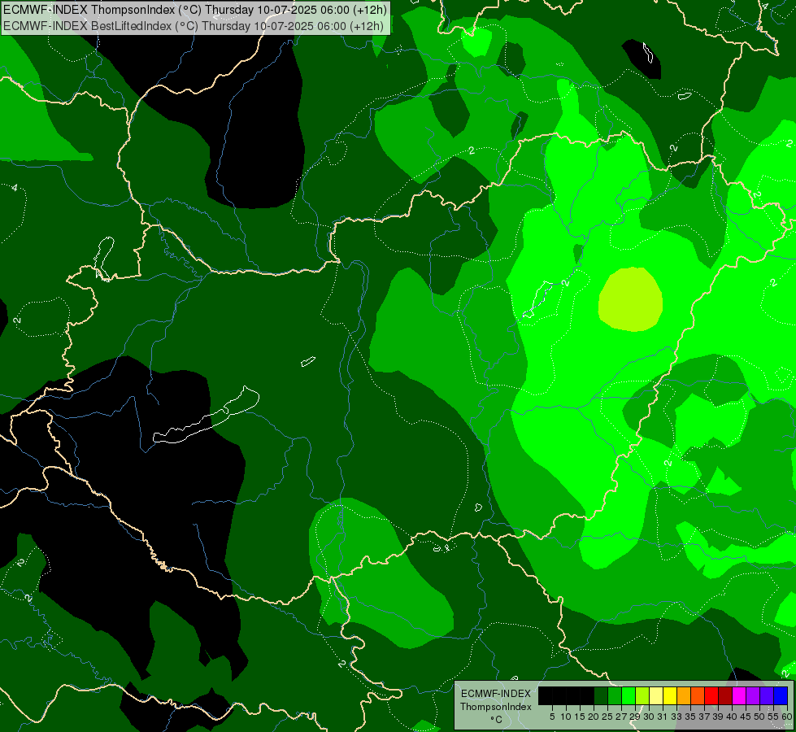
Task: Click the yellow-green maximum blob on the map
Action: [630, 299]
